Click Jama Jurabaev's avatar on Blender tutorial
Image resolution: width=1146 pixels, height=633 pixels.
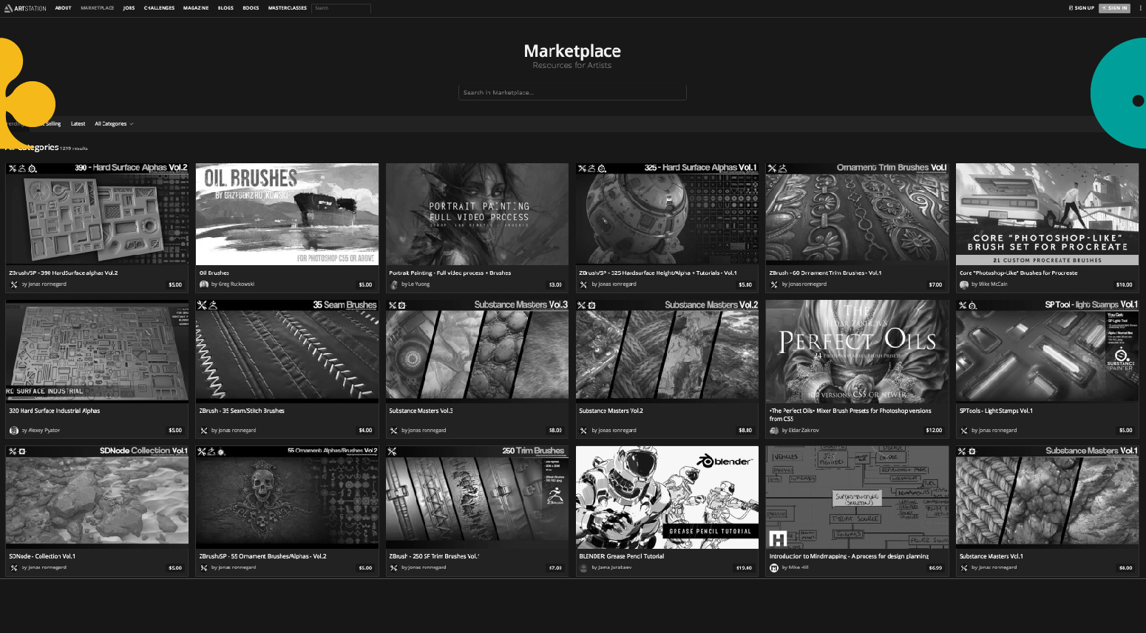(x=584, y=567)
